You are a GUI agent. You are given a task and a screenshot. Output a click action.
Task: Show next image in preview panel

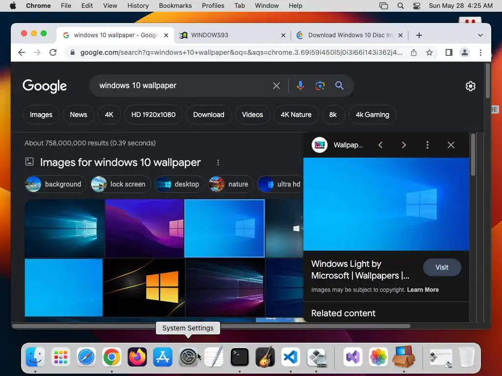[404, 145]
